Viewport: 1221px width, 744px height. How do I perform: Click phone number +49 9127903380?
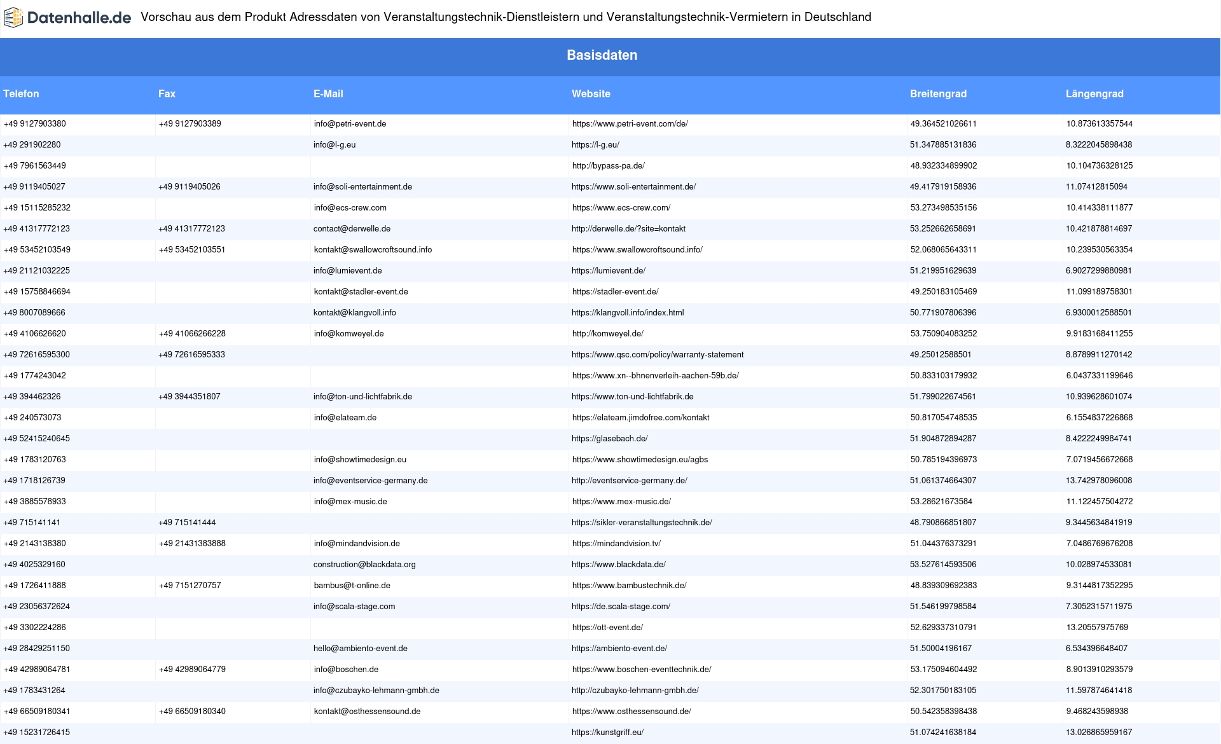tap(35, 124)
